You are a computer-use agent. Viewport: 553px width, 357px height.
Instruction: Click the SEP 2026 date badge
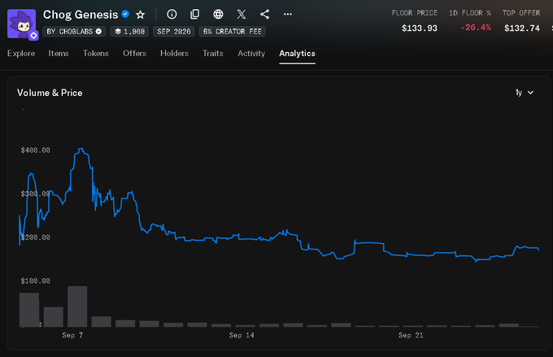coord(173,32)
